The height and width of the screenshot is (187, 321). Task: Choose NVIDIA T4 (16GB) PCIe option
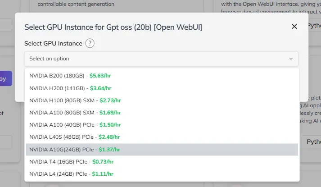coord(162,162)
